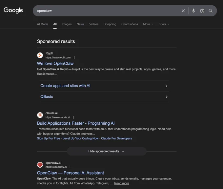Click the openclaw.ai red favicon
The height and width of the screenshot is (189, 223).
40,165
